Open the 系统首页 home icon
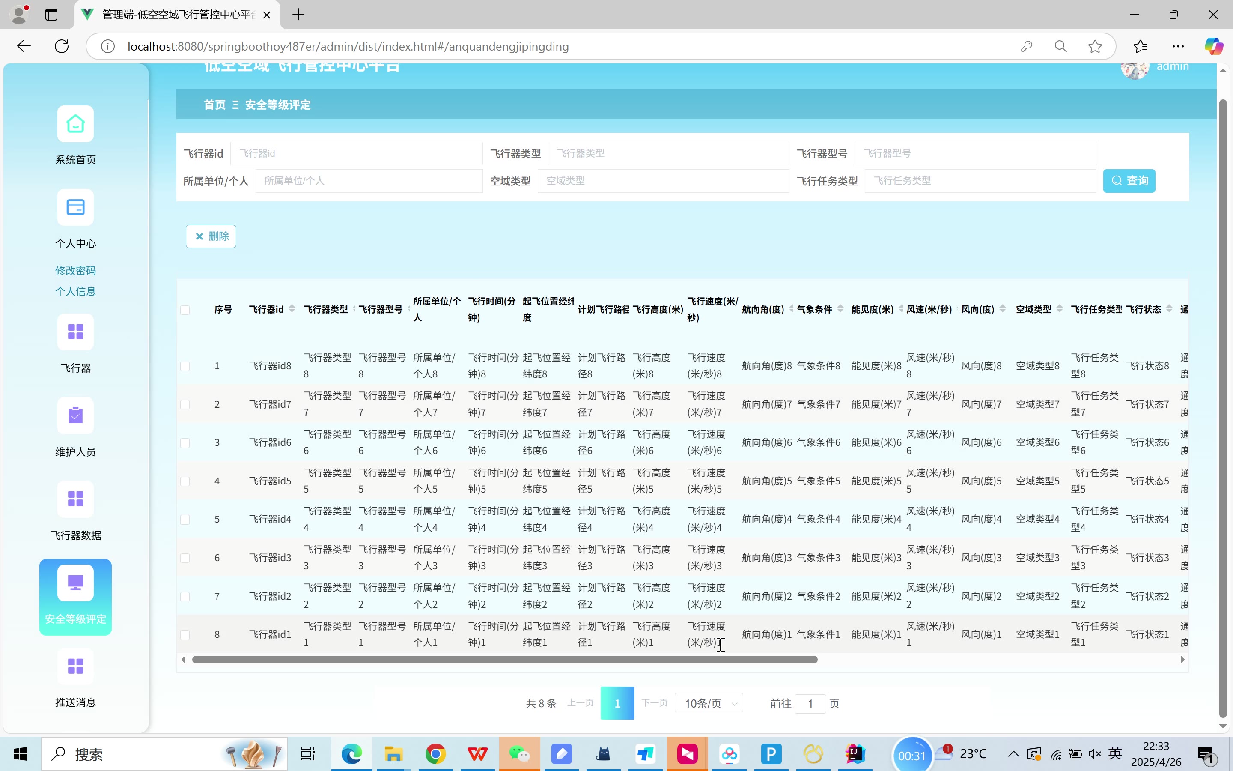This screenshot has height=771, width=1233. click(x=75, y=124)
